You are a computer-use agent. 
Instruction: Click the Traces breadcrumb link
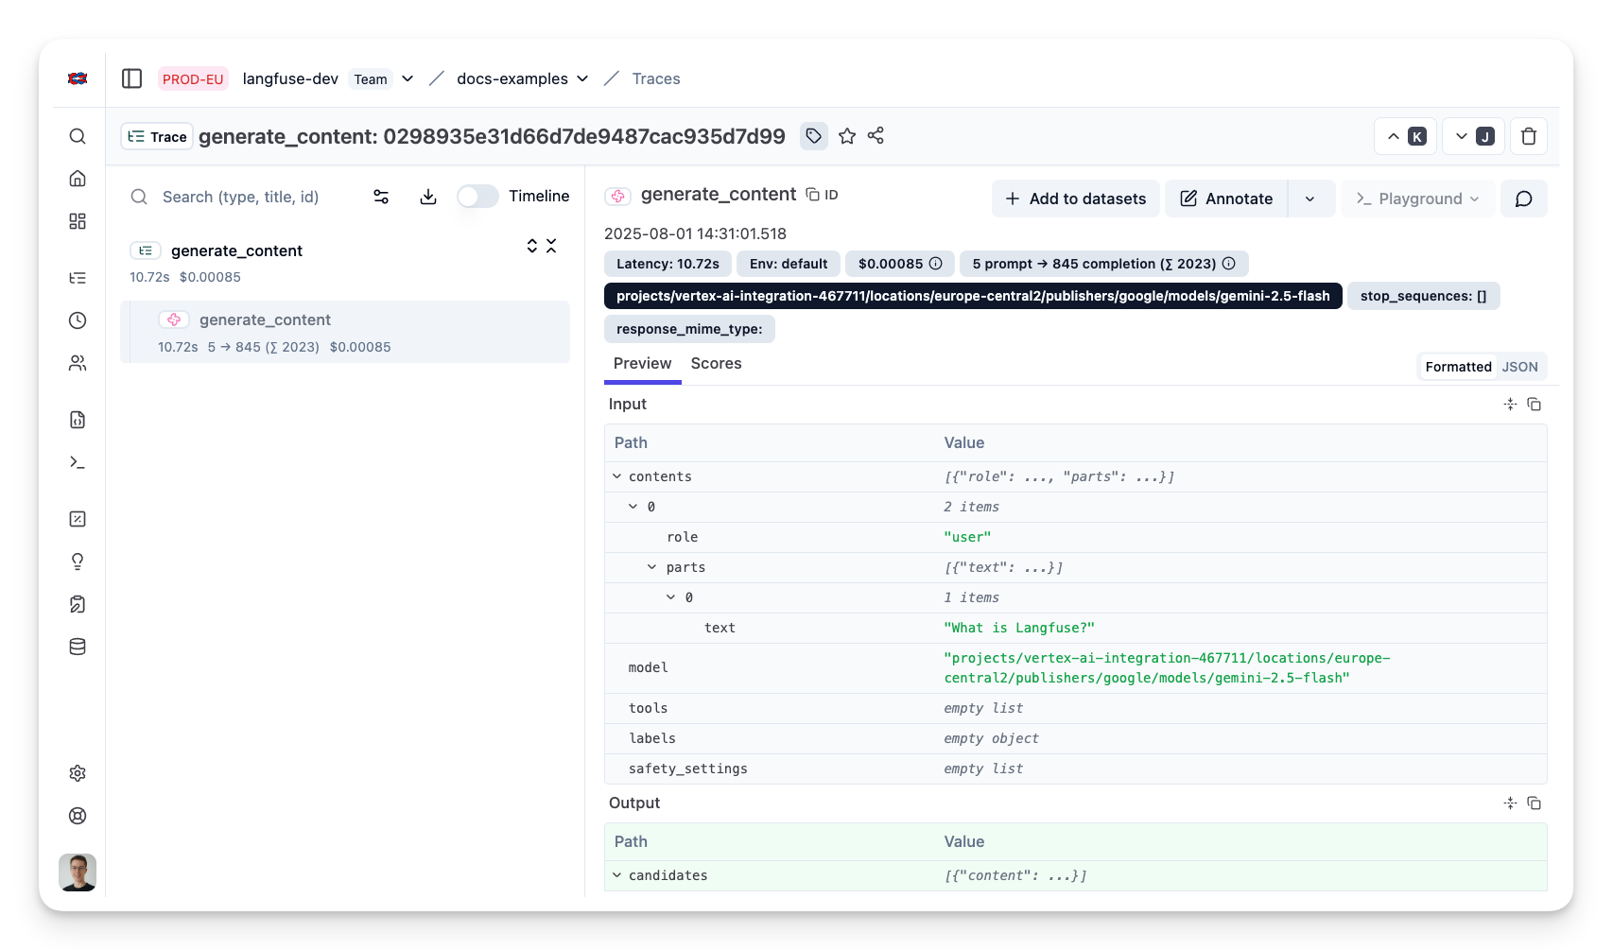(656, 78)
